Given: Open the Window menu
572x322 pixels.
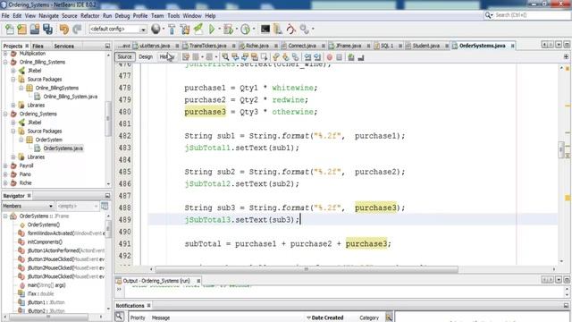Looking at the screenshot, I should (x=192, y=16).
